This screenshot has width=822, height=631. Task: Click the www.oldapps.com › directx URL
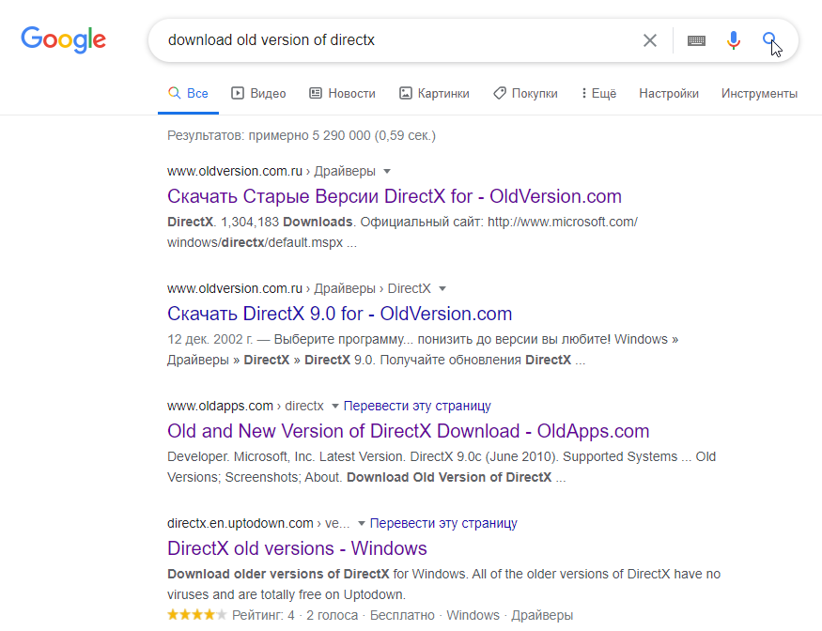click(245, 407)
